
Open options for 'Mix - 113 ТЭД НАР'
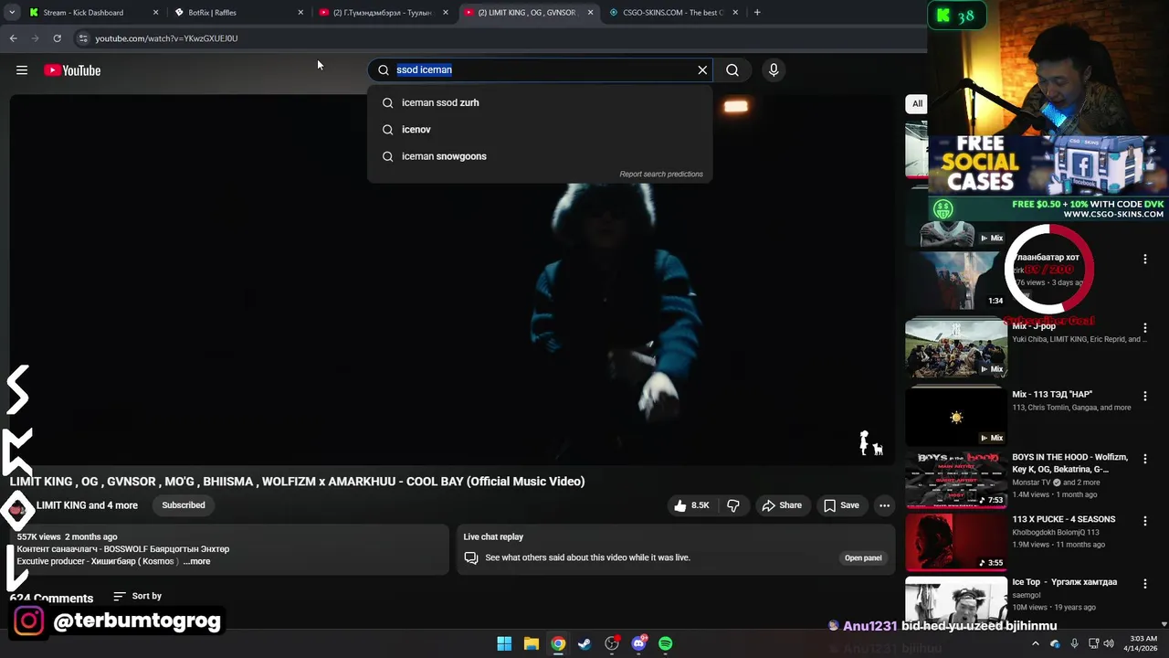(1145, 397)
